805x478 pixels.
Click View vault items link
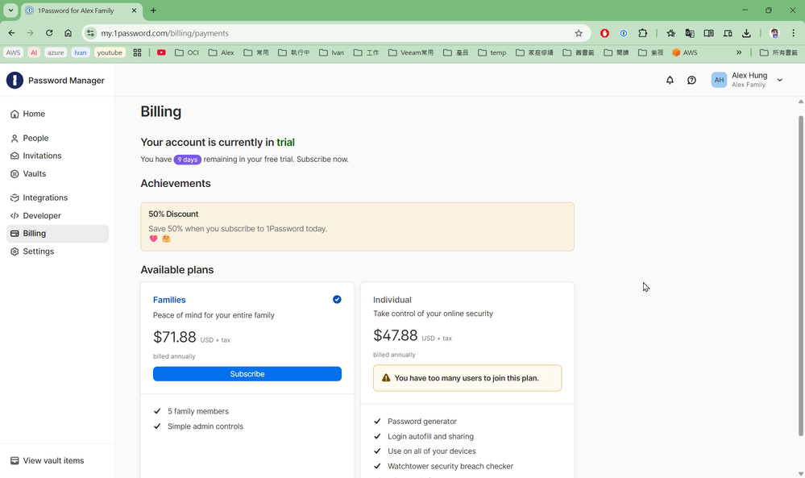pyautogui.click(x=53, y=460)
